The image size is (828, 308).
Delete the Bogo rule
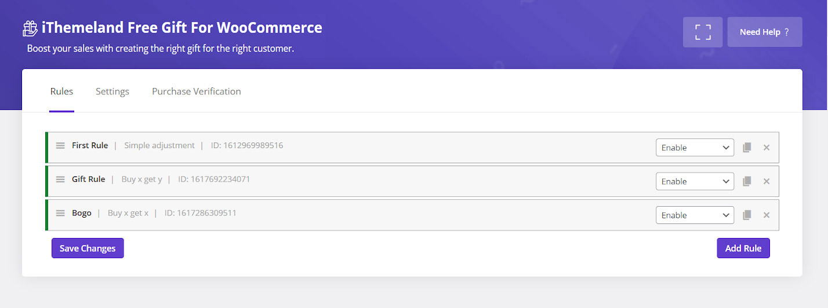tap(767, 215)
